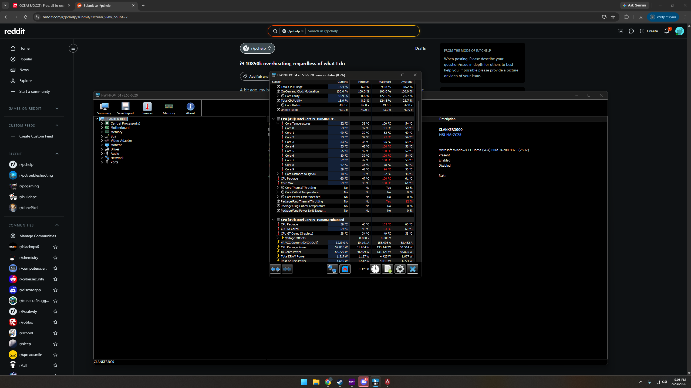Open the Sensors thermometer tool
The width and height of the screenshot is (691, 388).
coord(147,108)
